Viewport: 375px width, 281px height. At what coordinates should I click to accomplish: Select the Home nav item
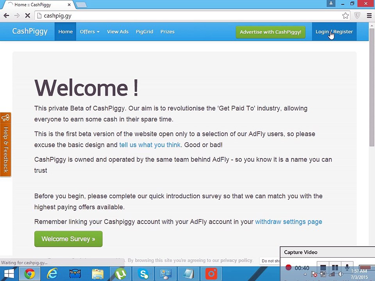click(66, 32)
